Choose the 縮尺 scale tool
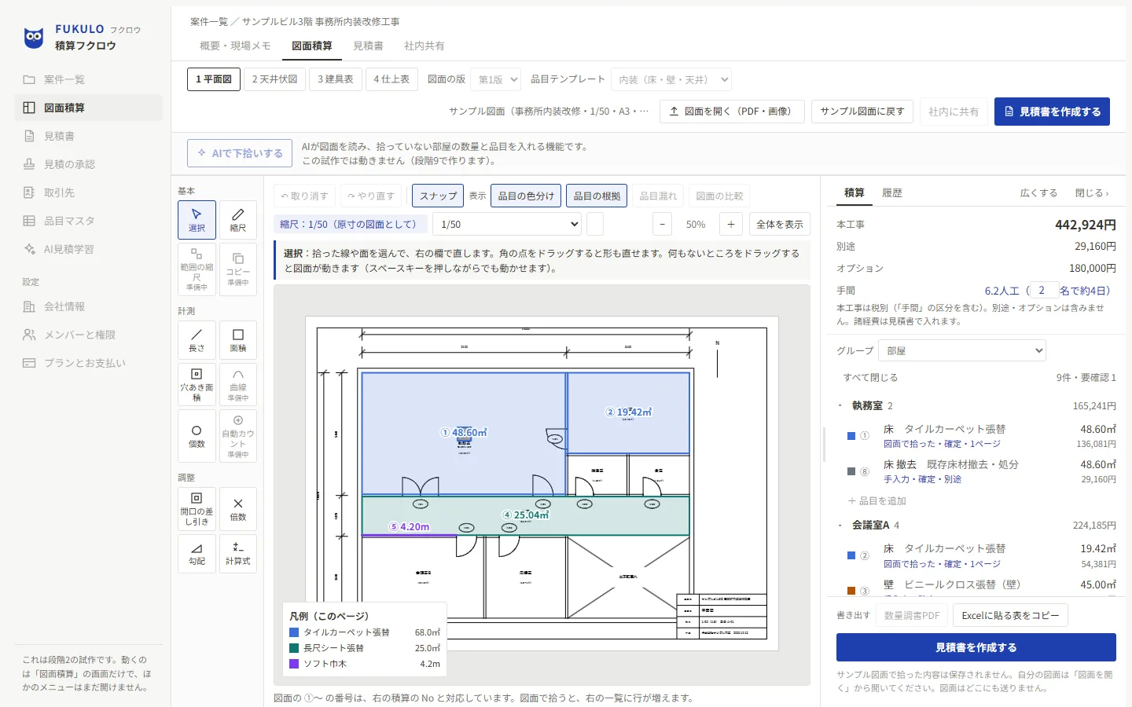Screen dimensions: 1132x707 click(238, 220)
